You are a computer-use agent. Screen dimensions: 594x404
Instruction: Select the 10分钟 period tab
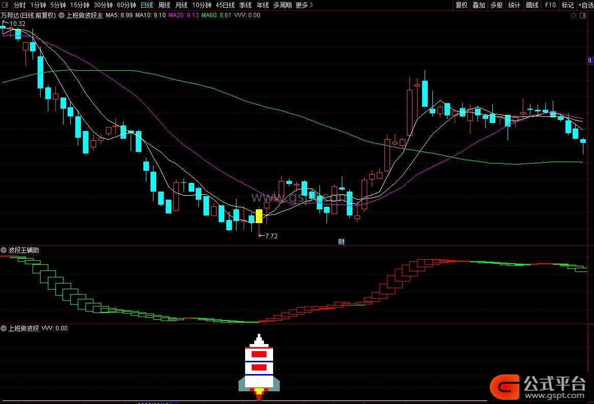[201, 5]
